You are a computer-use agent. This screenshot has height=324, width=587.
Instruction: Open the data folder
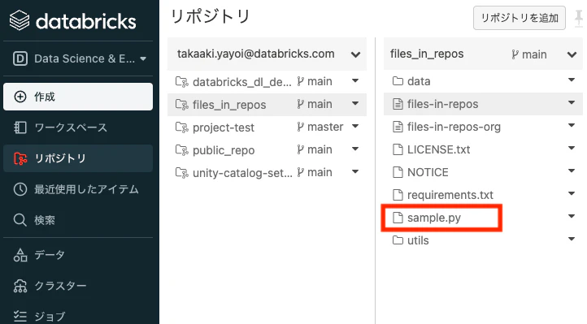pyautogui.click(x=419, y=81)
